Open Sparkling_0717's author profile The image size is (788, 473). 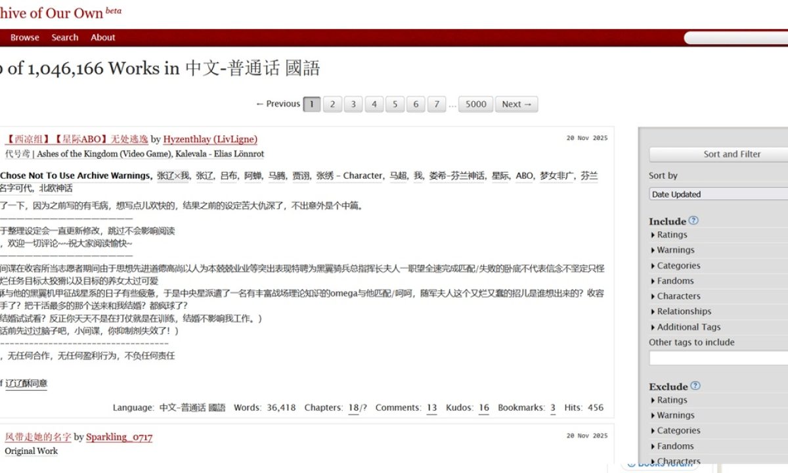click(x=119, y=436)
